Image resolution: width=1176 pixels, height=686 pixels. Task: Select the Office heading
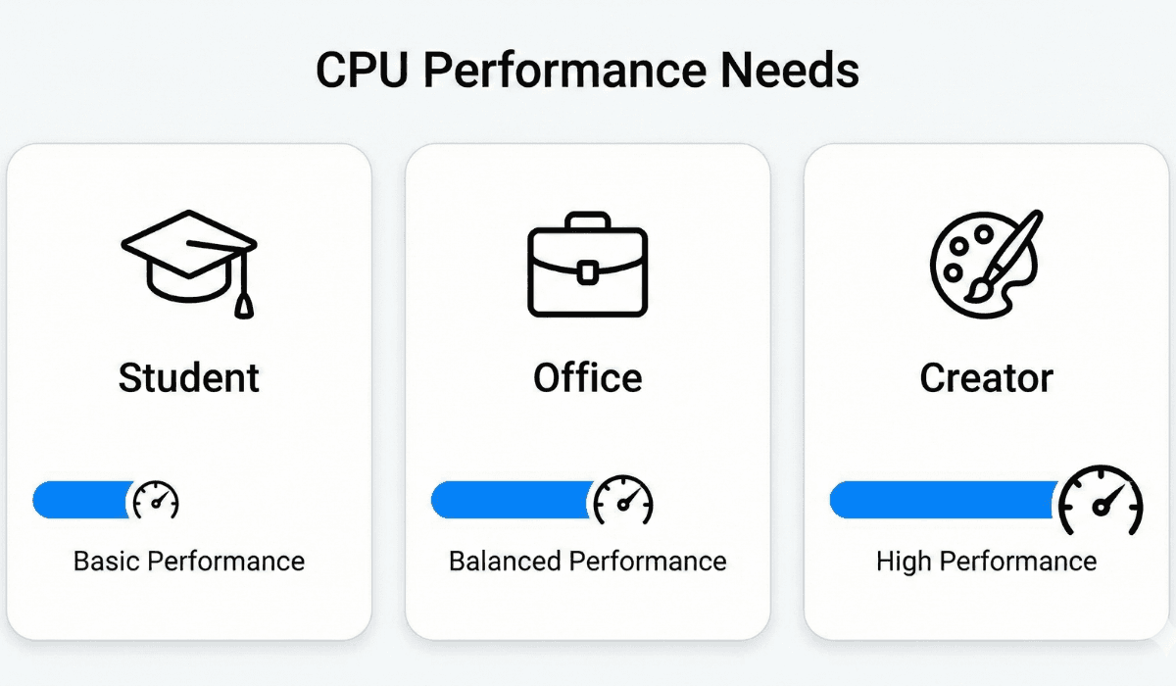click(588, 377)
